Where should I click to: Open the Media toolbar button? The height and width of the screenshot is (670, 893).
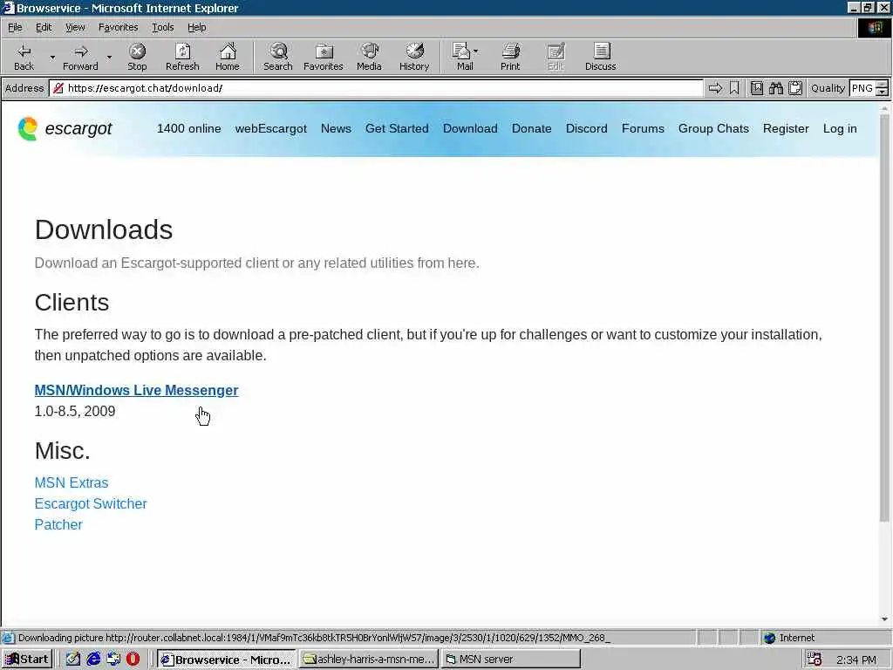[x=369, y=57]
